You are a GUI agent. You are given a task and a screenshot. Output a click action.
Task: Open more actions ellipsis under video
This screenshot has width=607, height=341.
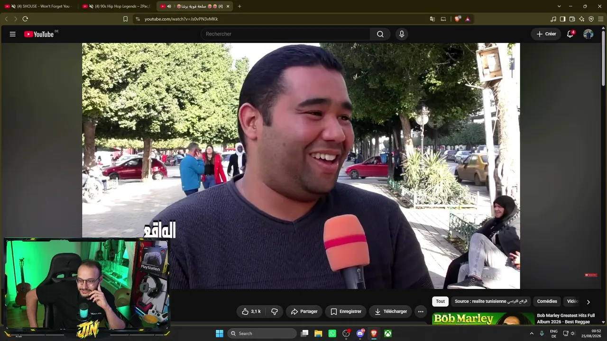(421, 312)
